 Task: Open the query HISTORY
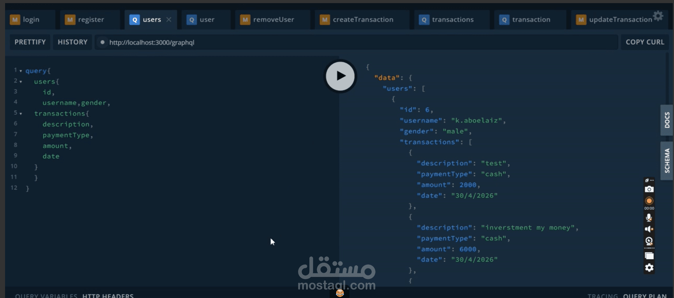pos(72,42)
